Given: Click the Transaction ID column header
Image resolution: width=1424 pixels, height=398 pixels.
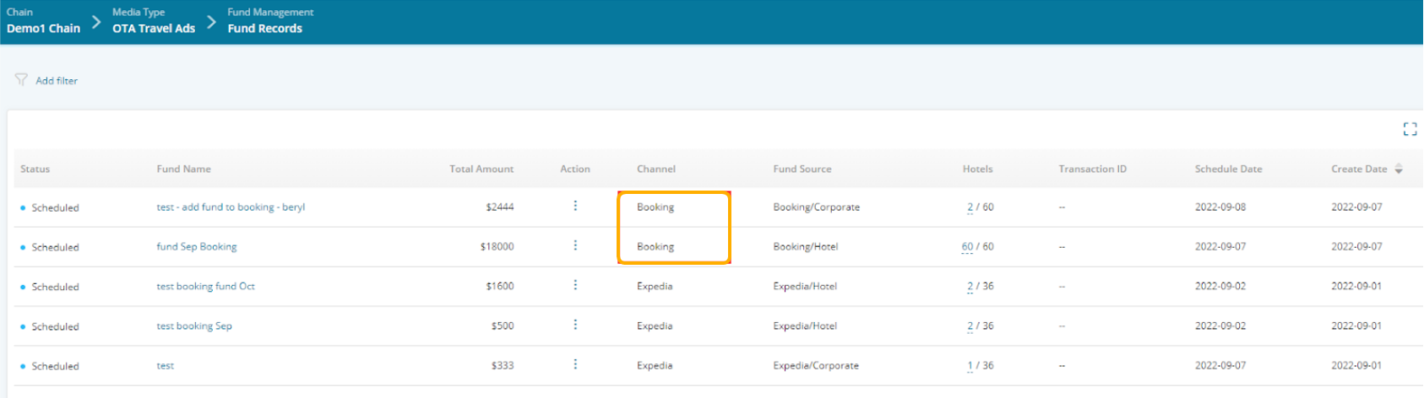Looking at the screenshot, I should (x=1092, y=169).
